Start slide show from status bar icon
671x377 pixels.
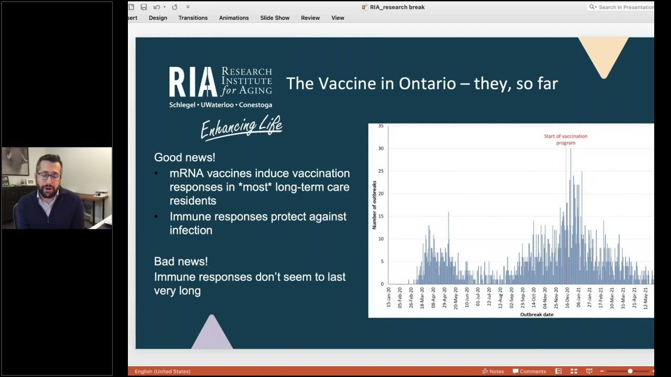point(589,371)
